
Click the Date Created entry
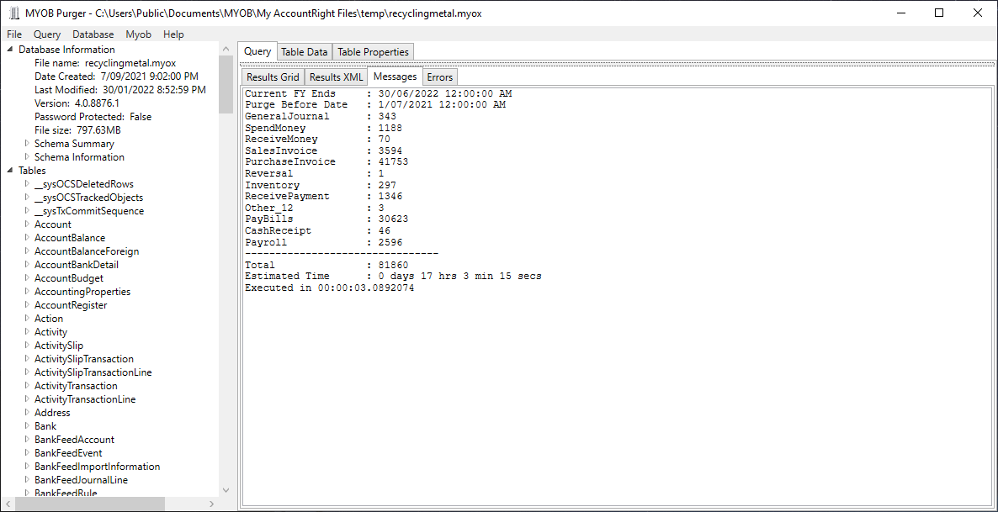pyautogui.click(x=116, y=77)
